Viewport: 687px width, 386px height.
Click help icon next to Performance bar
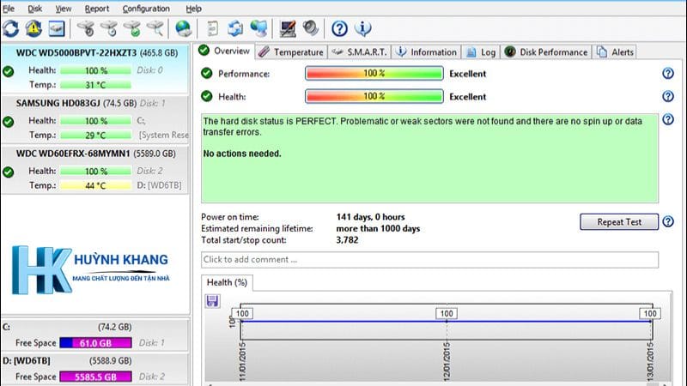click(668, 74)
